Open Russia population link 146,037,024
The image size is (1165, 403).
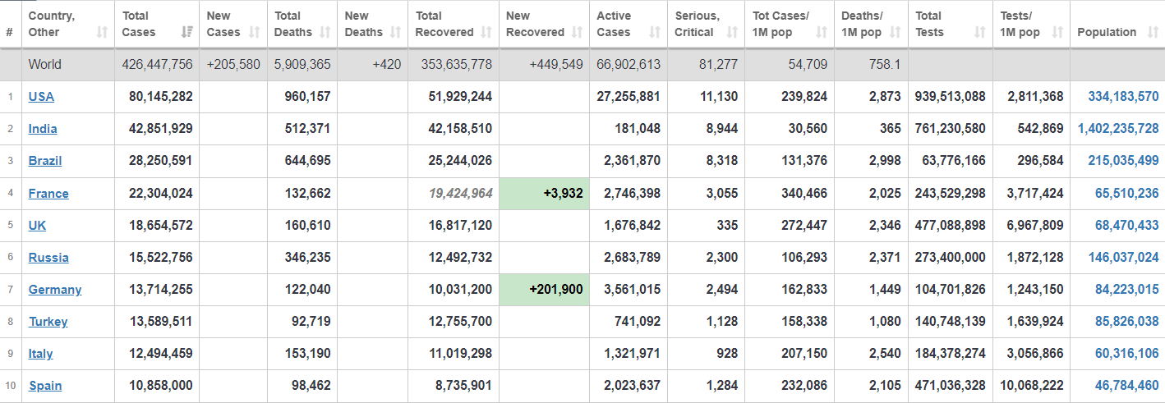click(1123, 258)
